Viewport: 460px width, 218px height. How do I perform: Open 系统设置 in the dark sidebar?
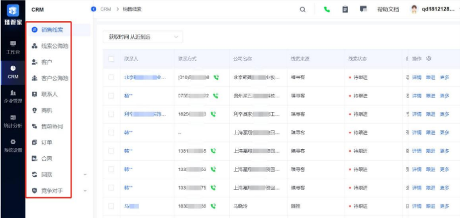pyautogui.click(x=13, y=145)
